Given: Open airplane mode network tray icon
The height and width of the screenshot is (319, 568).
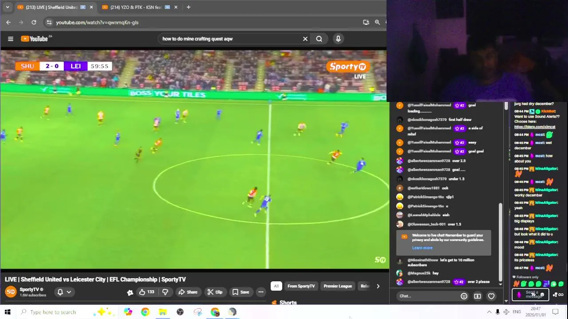Looking at the screenshot, I should [x=506, y=312].
